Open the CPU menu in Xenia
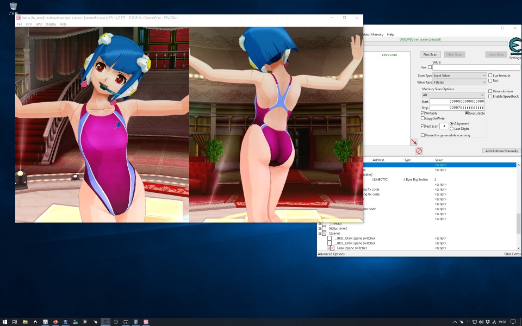Viewport: 522px width, 326px height. pyautogui.click(x=29, y=24)
